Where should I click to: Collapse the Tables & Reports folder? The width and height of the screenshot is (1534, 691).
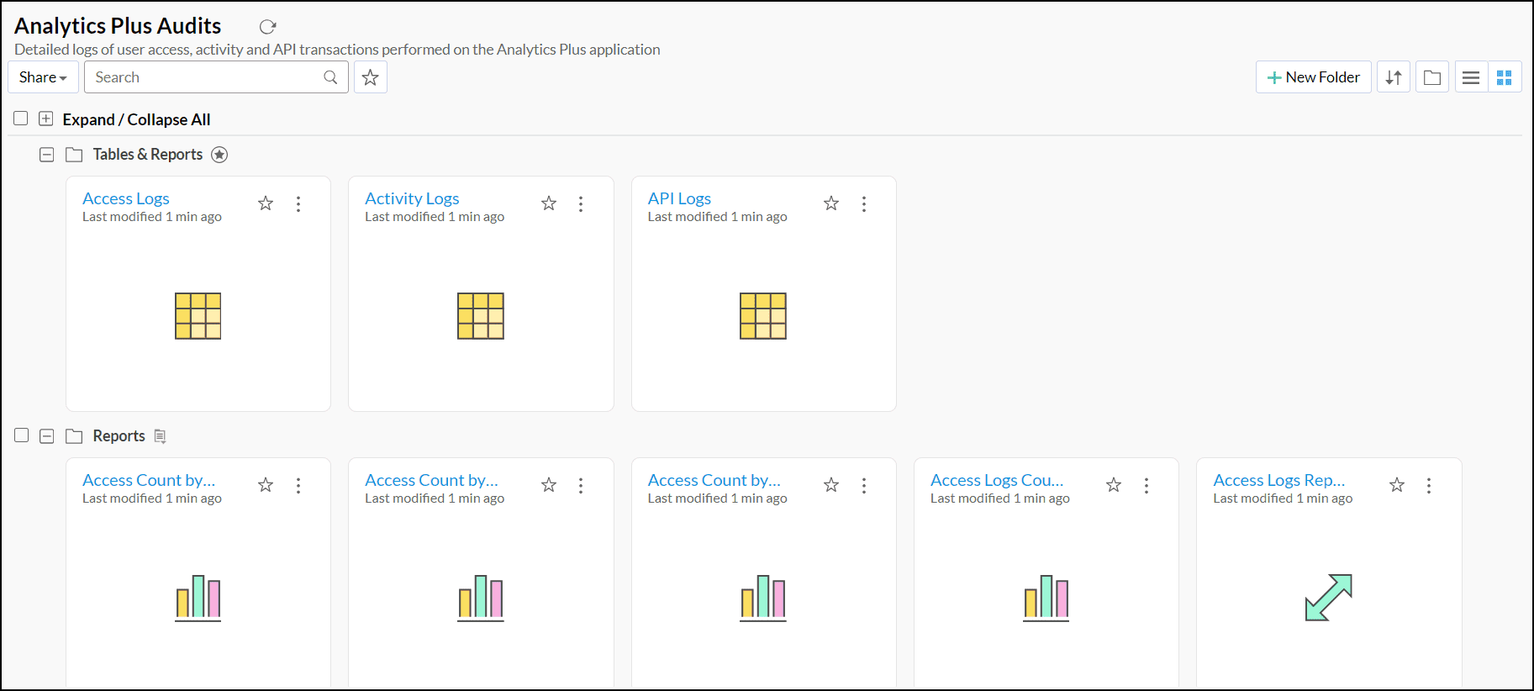(47, 155)
